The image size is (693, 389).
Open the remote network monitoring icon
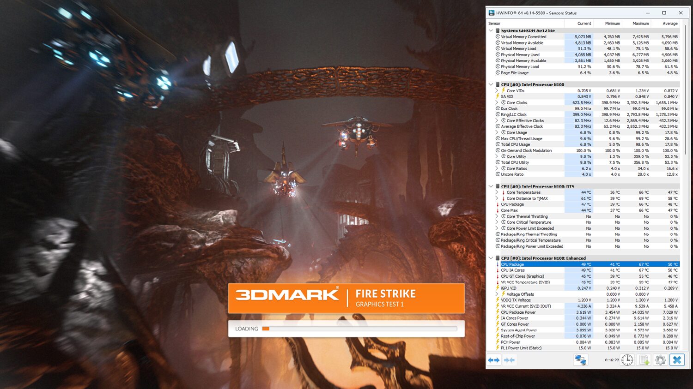[x=580, y=360]
